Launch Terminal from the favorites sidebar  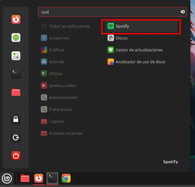tap(16, 74)
